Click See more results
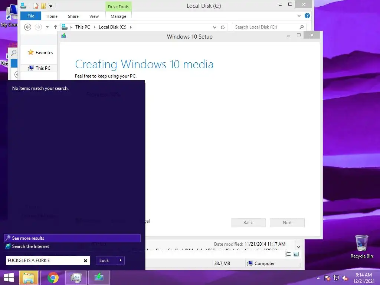 pos(72,238)
